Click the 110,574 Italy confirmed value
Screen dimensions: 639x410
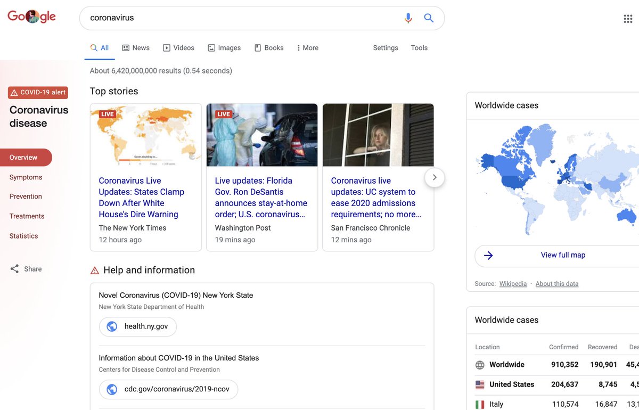click(x=566, y=405)
